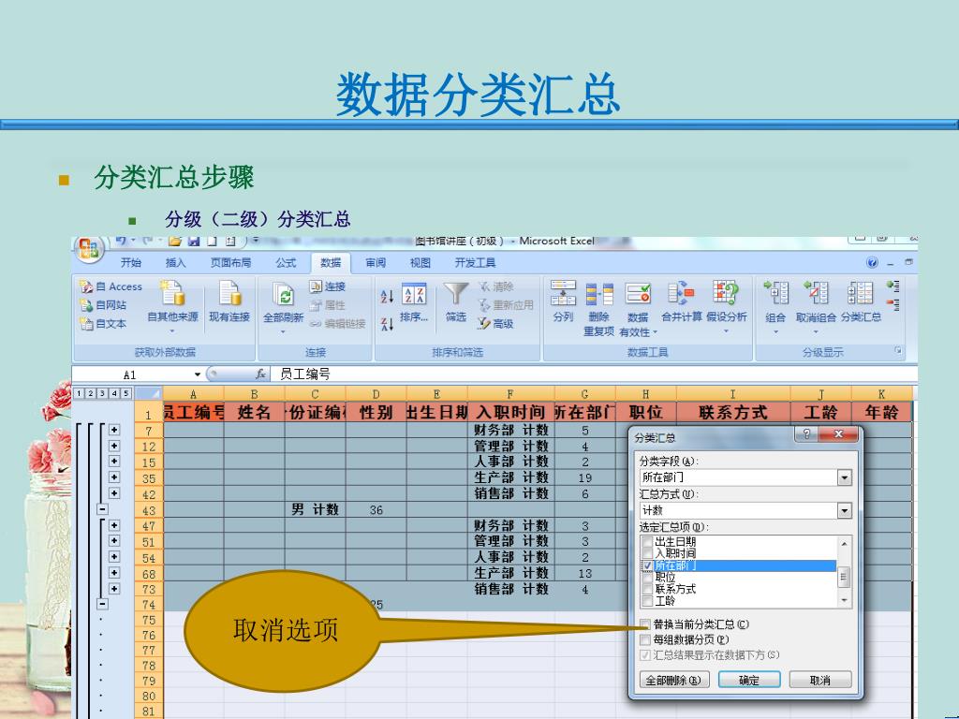Switch to 审阅 ribbon tab

point(376,263)
